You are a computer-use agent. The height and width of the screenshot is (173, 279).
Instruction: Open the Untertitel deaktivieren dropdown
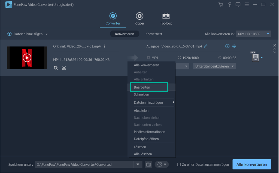pos(214,66)
